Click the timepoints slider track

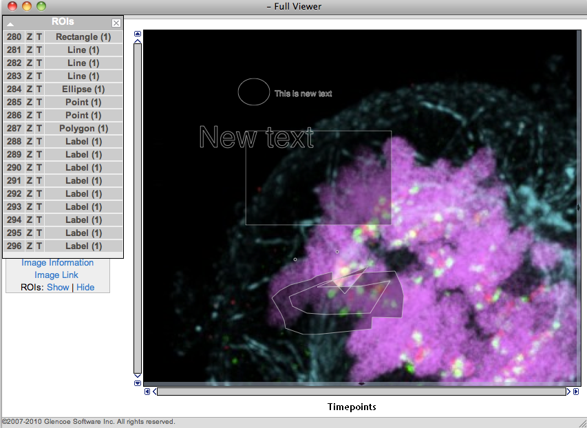(361, 392)
